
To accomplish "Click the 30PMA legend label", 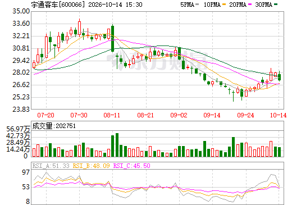I will click(263, 4).
